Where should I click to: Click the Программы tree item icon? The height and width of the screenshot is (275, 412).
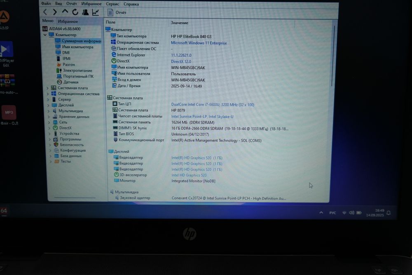(56, 139)
